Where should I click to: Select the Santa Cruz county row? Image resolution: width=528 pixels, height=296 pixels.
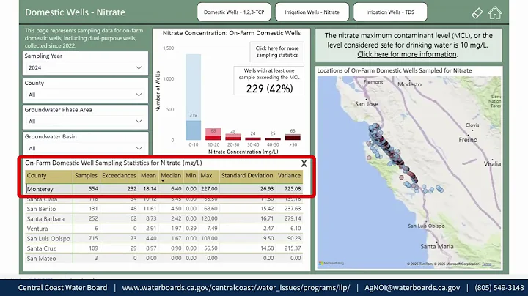click(164, 248)
